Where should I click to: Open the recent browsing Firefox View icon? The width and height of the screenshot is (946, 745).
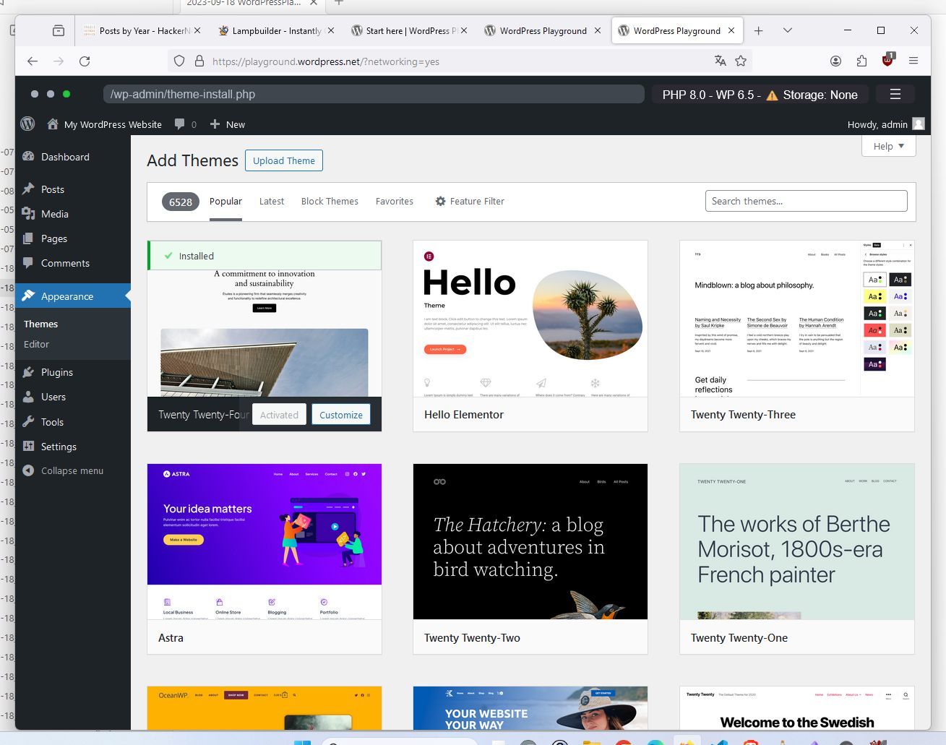[59, 30]
